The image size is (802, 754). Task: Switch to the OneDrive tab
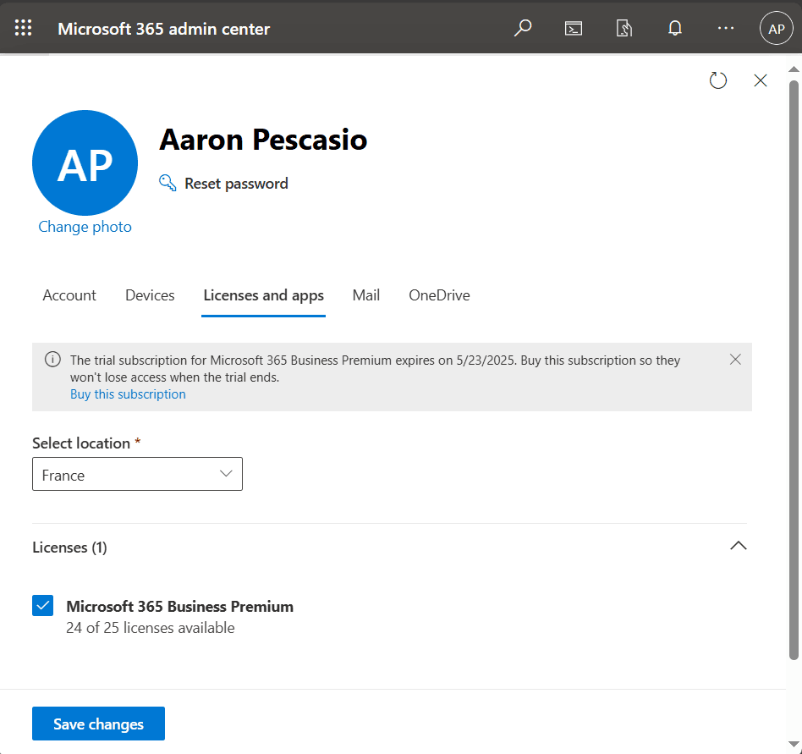439,295
